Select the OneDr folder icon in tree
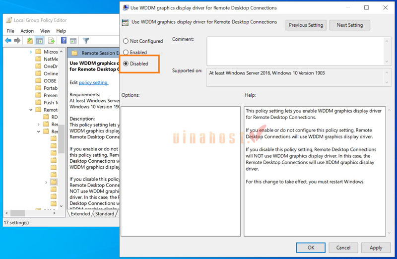Image resolution: width=397 pixels, height=259 pixels. (38, 66)
